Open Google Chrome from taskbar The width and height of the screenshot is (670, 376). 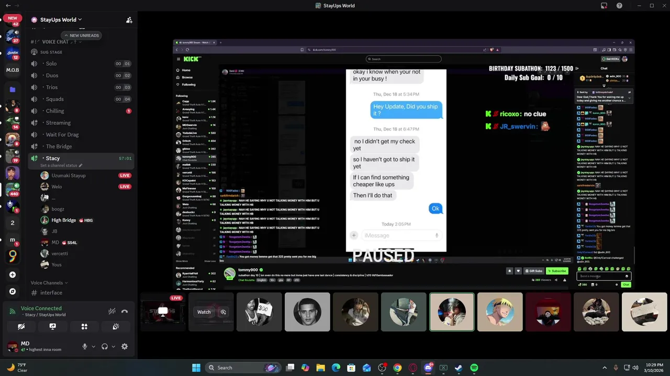point(397,368)
